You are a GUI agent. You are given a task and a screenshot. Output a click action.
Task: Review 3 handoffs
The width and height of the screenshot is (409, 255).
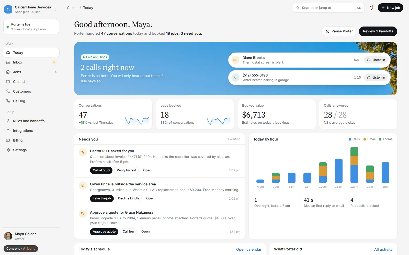click(378, 31)
